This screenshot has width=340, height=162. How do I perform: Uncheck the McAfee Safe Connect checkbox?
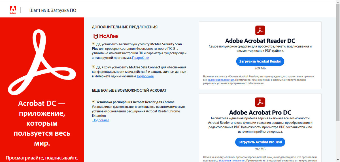pos(93,67)
